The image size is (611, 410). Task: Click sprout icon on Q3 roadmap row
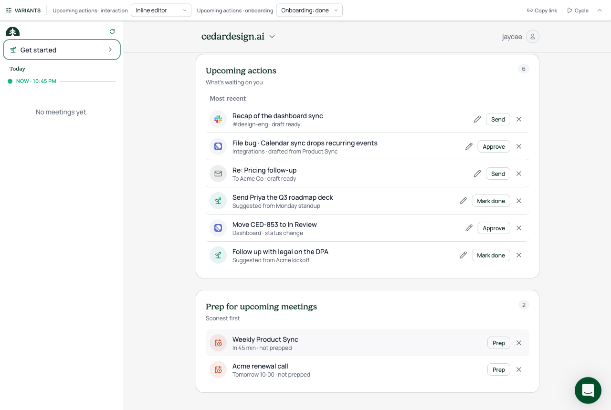pos(218,201)
